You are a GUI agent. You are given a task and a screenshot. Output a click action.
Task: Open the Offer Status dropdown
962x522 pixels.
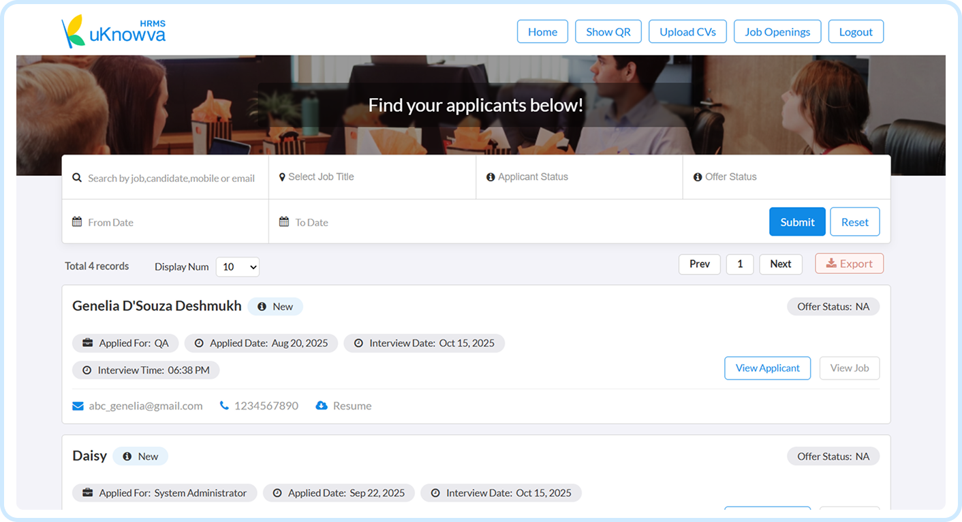(787, 176)
